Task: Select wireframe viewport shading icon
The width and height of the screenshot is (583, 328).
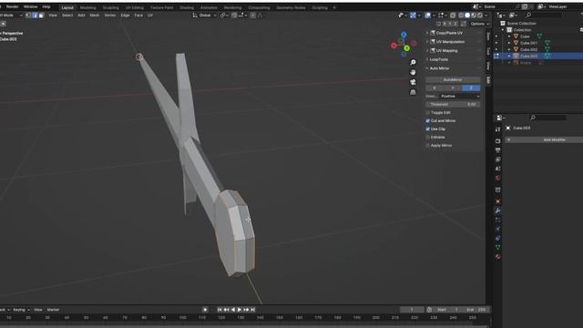Action: coord(461,15)
